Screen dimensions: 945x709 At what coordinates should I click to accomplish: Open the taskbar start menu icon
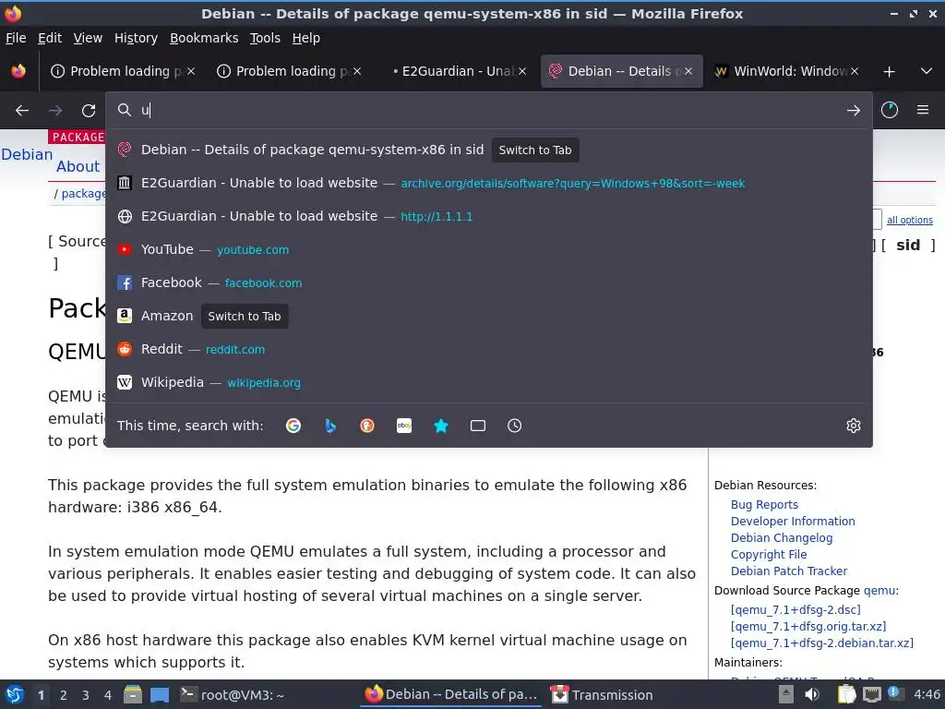(x=15, y=694)
